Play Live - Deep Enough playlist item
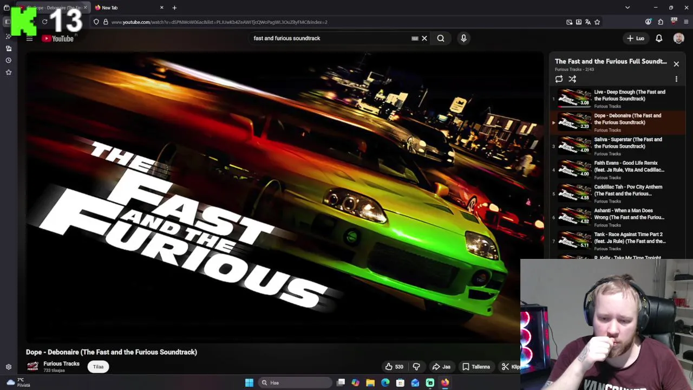 [617, 98]
